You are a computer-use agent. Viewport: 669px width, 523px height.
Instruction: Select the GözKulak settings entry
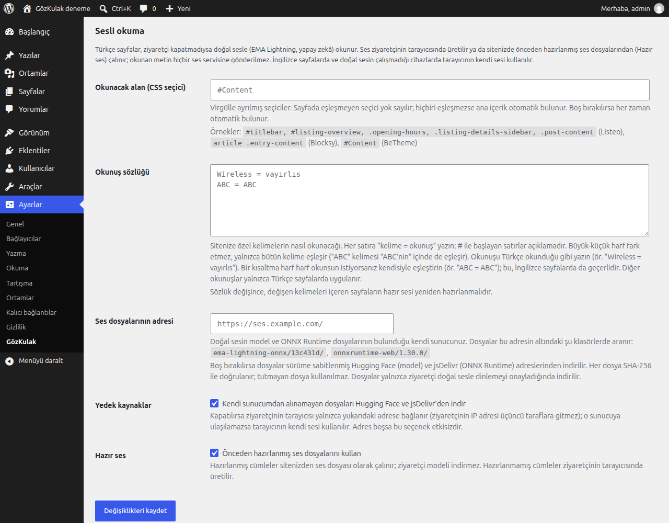pyautogui.click(x=21, y=342)
